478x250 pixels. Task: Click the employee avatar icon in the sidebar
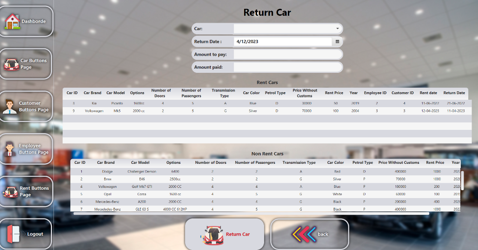[10, 149]
